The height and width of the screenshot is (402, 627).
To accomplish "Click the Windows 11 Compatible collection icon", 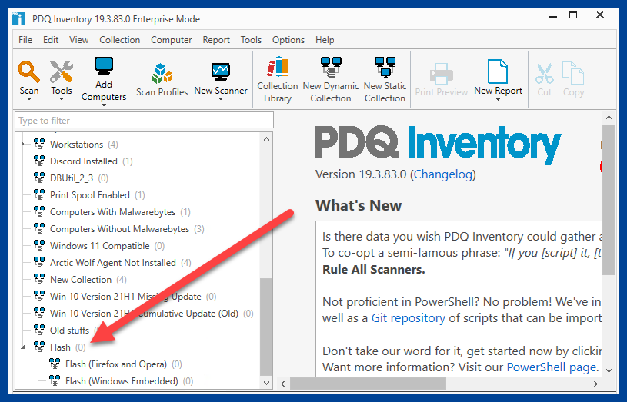I will tap(39, 245).
